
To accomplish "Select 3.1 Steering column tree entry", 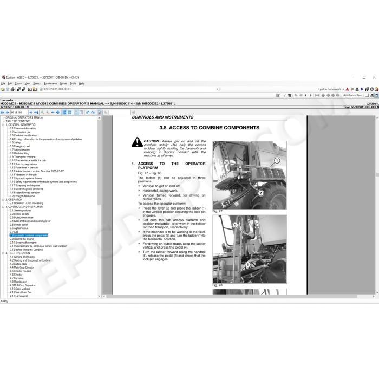I will coord(21,211).
